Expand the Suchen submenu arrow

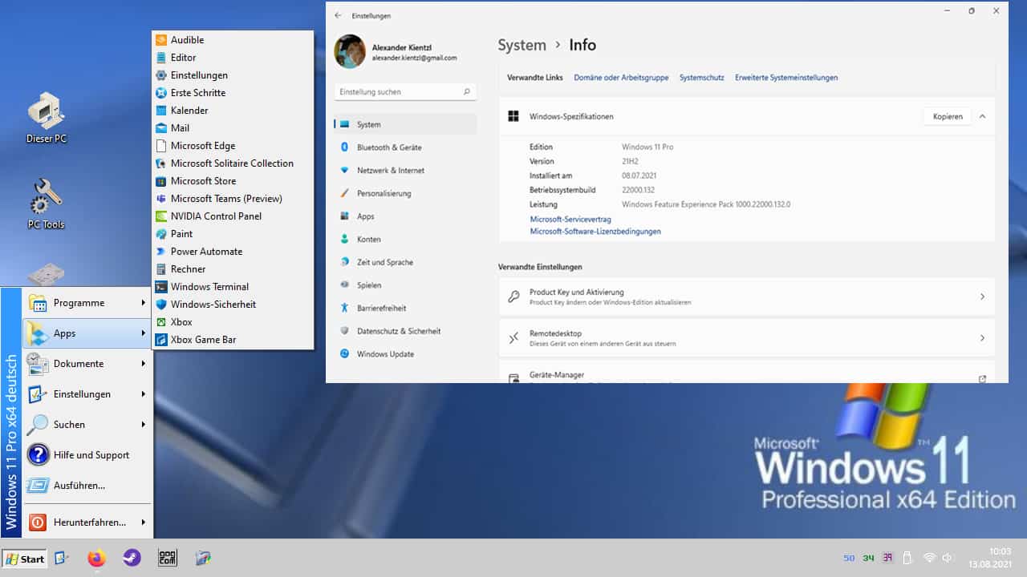pos(144,425)
